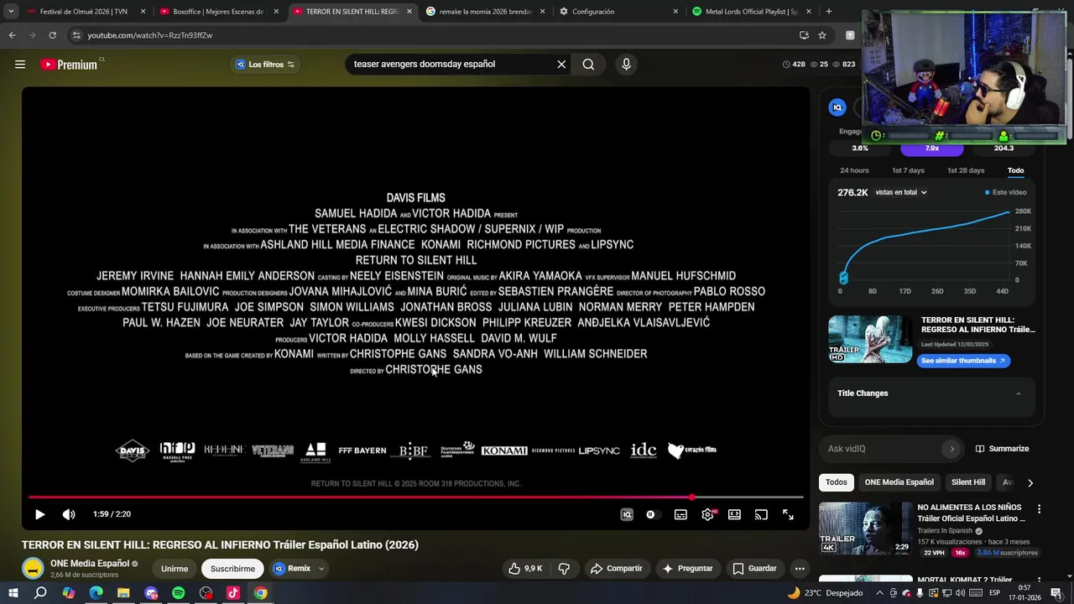The width and height of the screenshot is (1074, 604).
Task: Submit the Ask vidIQ arrow button
Action: pyautogui.click(x=951, y=449)
